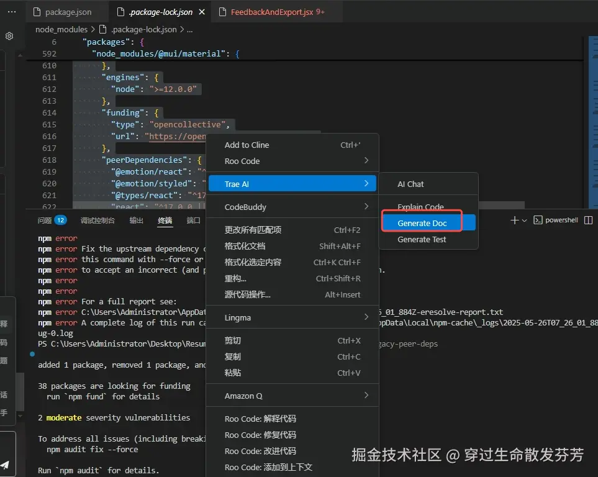Select Explain Code in submenu

tap(428, 206)
